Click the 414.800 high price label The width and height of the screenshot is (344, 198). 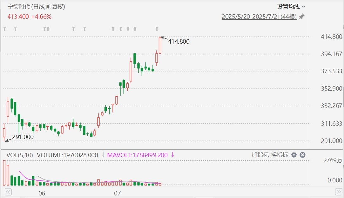(179, 41)
